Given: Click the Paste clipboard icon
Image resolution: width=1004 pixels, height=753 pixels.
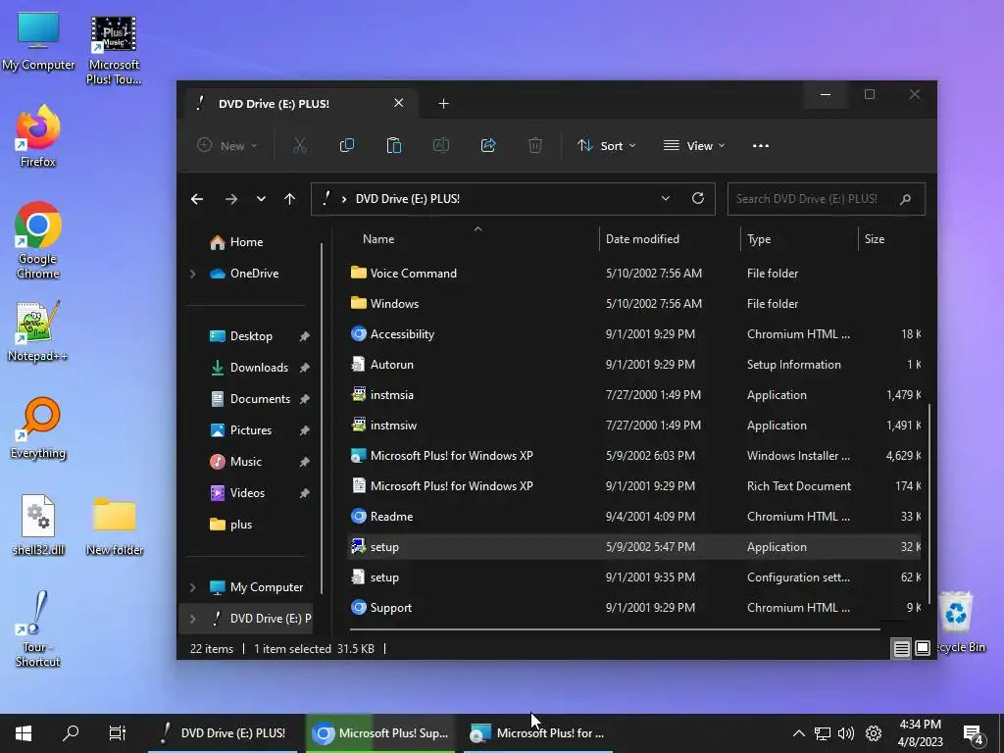Looking at the screenshot, I should 394,145.
